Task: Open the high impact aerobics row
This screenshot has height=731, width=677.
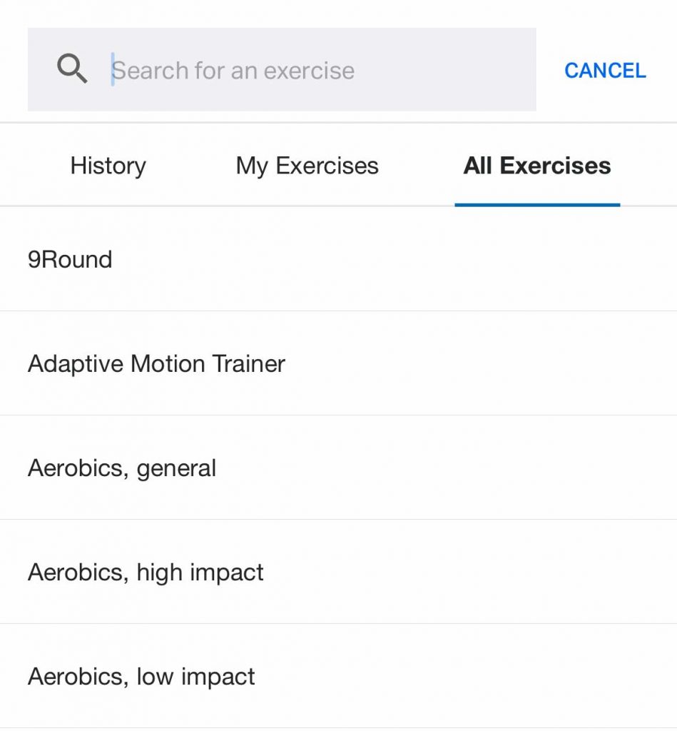Action: click(338, 573)
